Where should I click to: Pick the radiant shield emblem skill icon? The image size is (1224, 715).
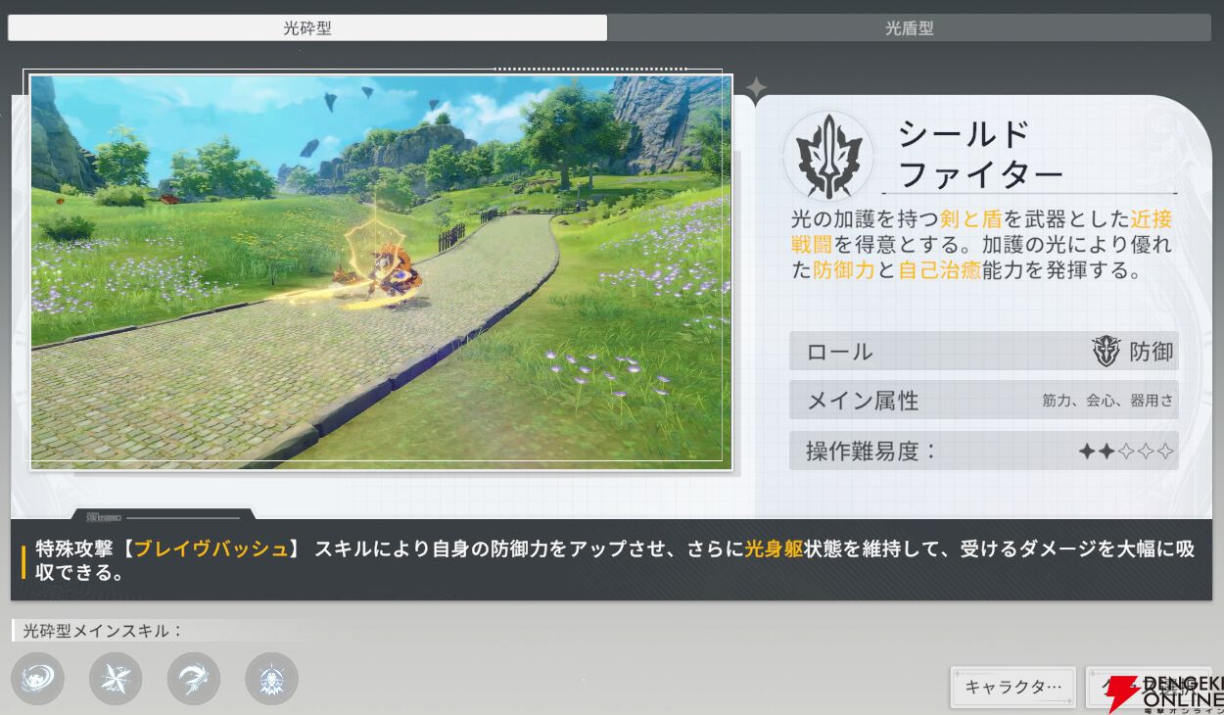tap(271, 679)
